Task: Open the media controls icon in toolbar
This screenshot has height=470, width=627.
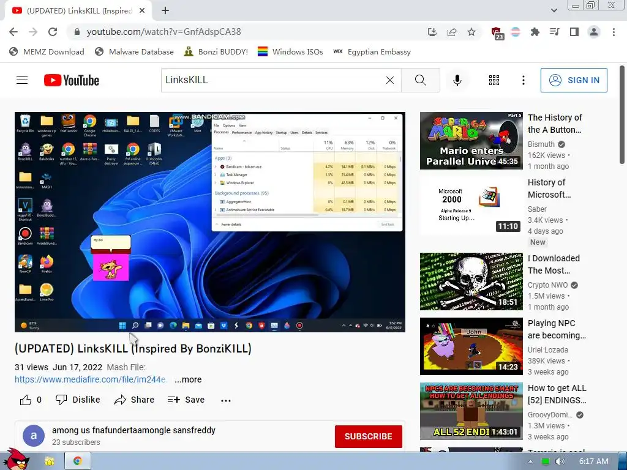Action: pyautogui.click(x=554, y=32)
